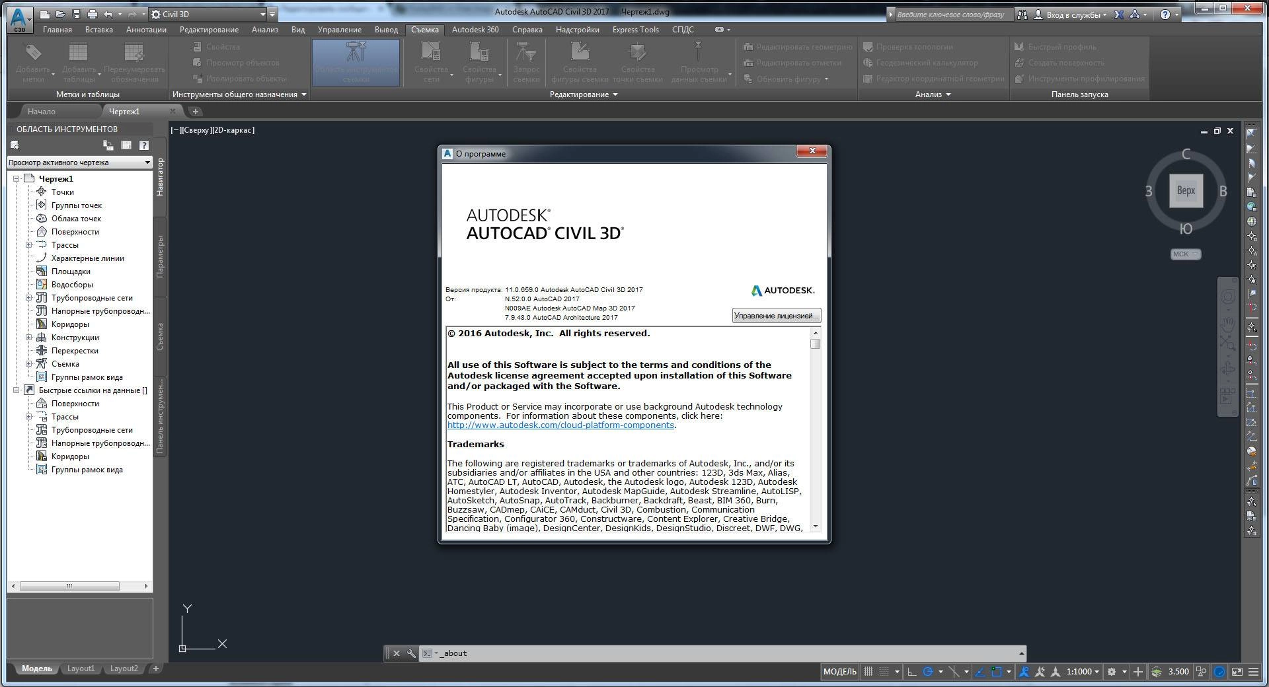Open the МСК coordinate system dropdown
The image size is (1269, 687).
click(x=1186, y=254)
